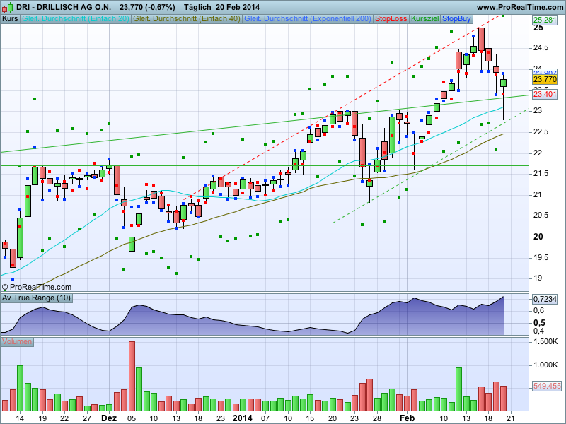This screenshot has width=566, height=424.
Task: Click the 549.455 volume value tag
Action: [x=547, y=386]
